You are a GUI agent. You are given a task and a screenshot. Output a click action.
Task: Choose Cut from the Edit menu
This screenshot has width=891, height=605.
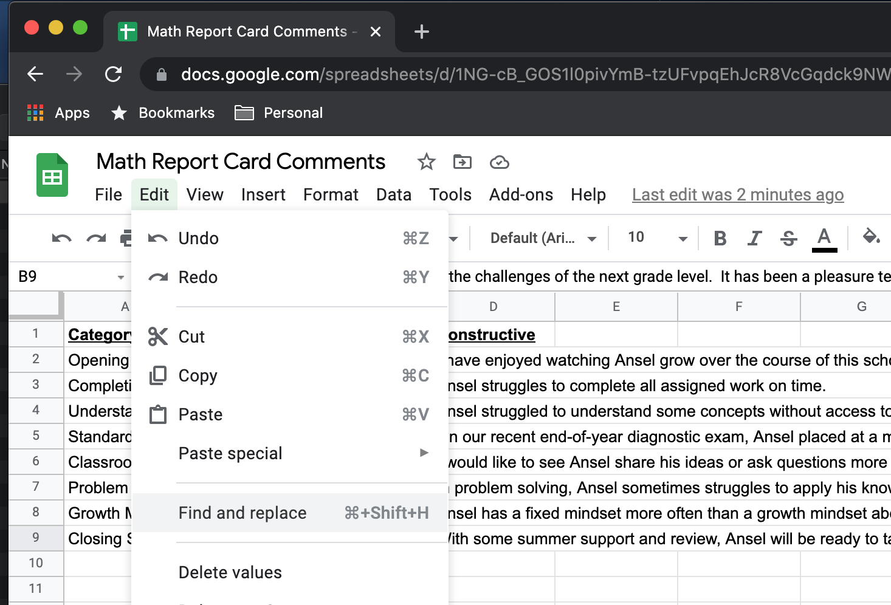point(290,337)
